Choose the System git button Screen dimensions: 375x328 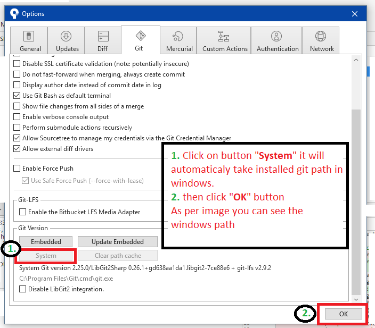coord(46,256)
